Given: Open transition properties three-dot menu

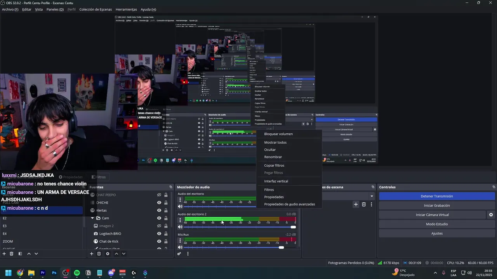Looking at the screenshot, I should (371, 204).
